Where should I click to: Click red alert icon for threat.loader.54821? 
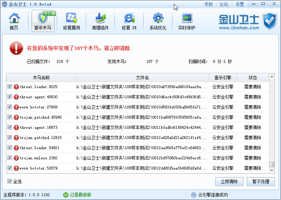pos(16,148)
